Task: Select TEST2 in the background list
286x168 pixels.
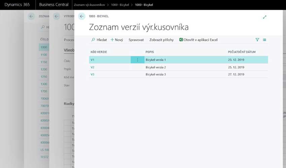Action: pyautogui.click(x=44, y=157)
